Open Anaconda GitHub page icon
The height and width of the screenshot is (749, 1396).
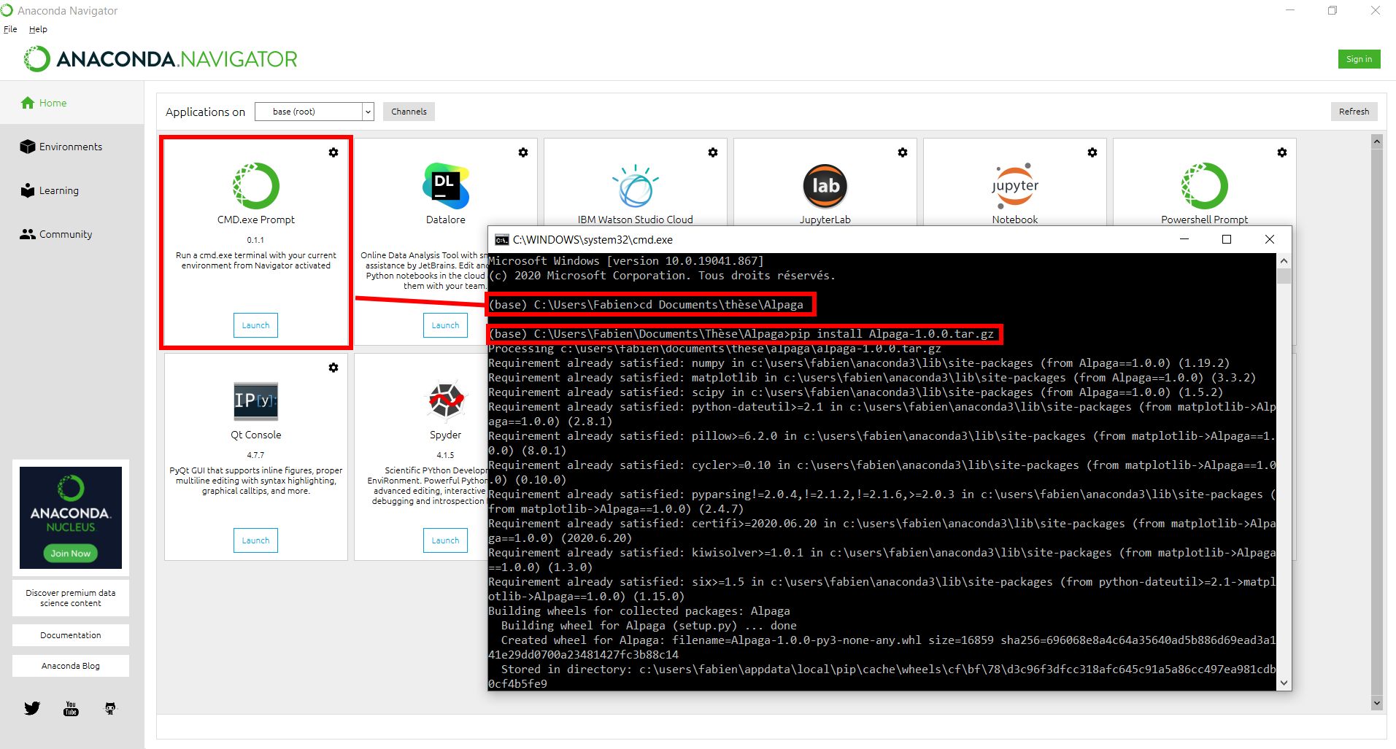(x=110, y=708)
